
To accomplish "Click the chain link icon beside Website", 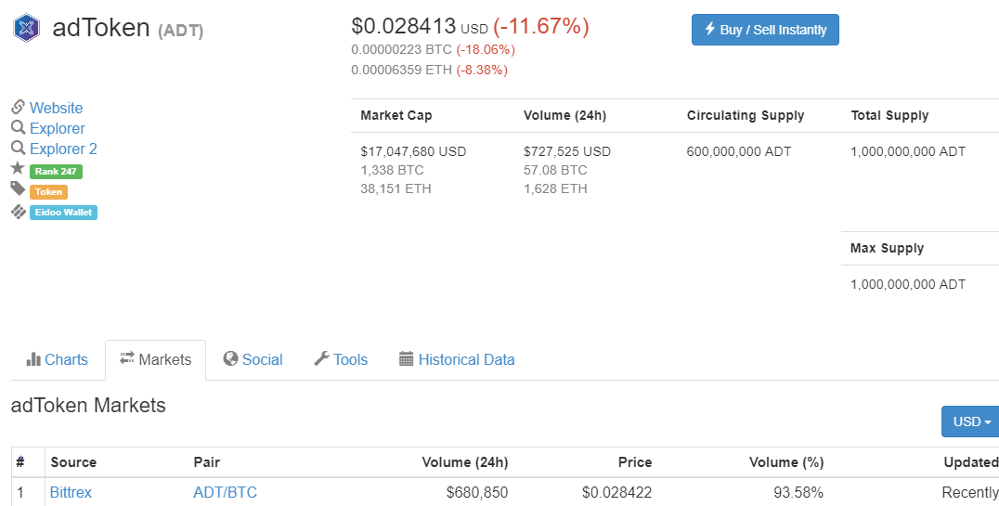I will (x=18, y=108).
